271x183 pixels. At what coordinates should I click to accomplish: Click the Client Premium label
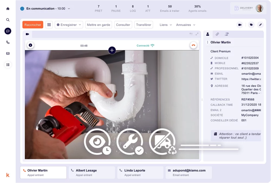coord(220,51)
